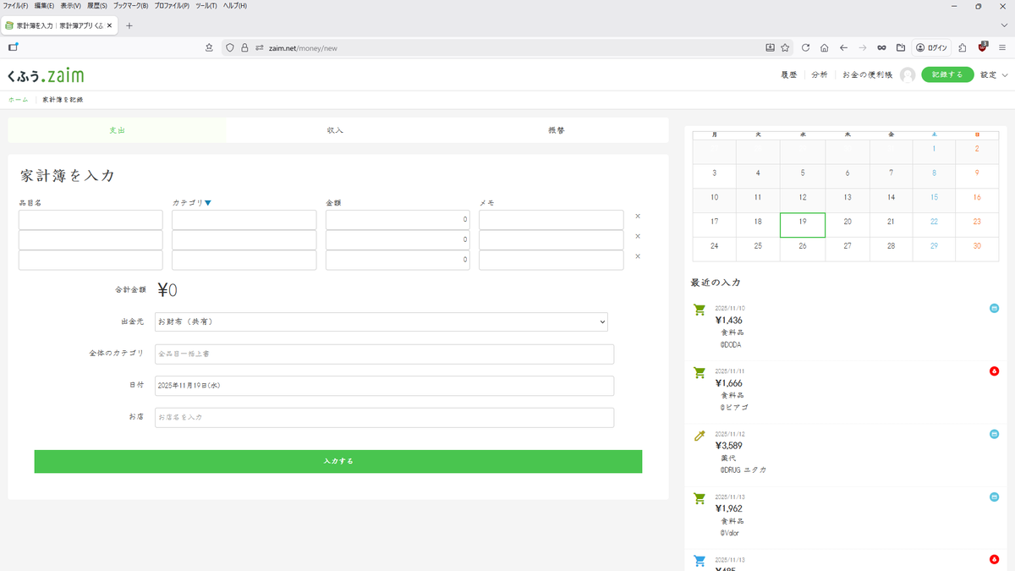Image resolution: width=1015 pixels, height=571 pixels.
Task: Click the tracking protection shield icon
Action: click(x=228, y=47)
